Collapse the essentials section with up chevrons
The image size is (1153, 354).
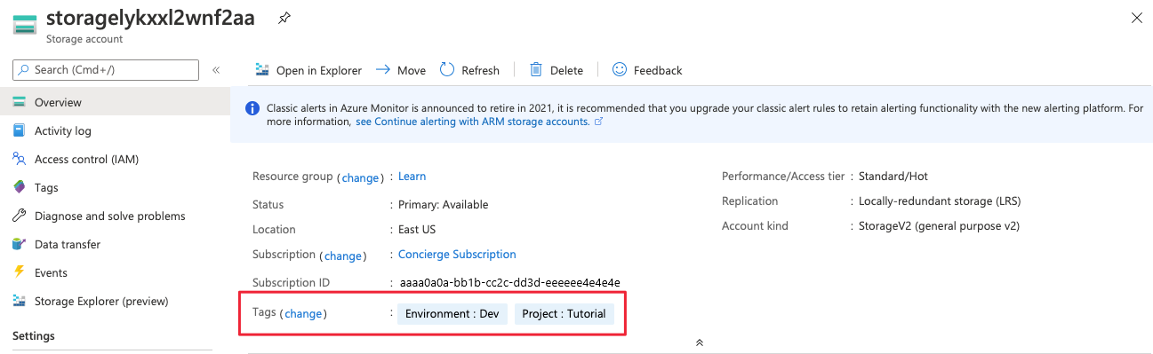tap(700, 342)
